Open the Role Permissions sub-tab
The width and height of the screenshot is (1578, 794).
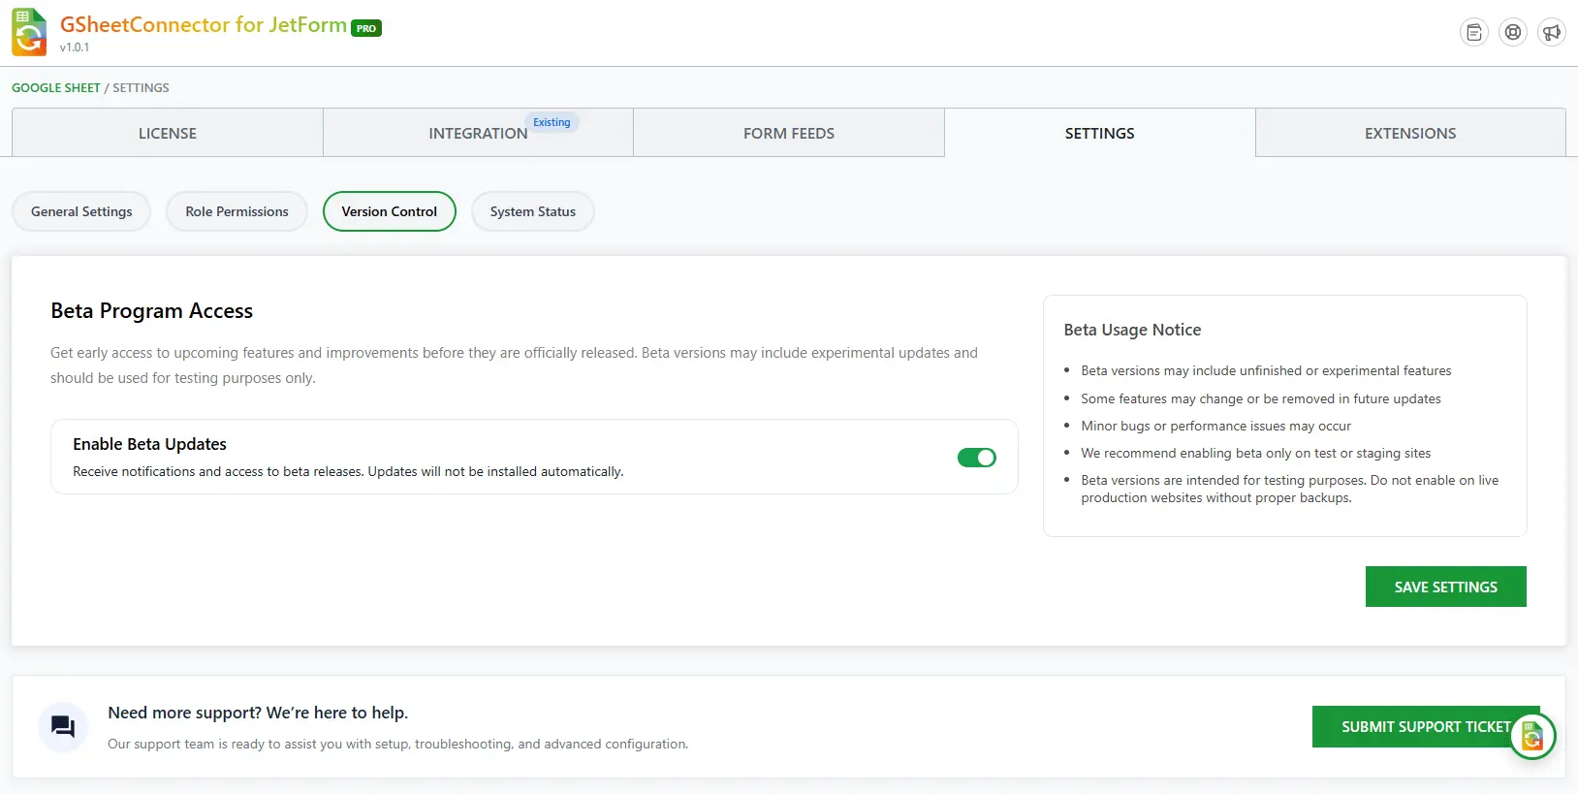[x=237, y=211]
